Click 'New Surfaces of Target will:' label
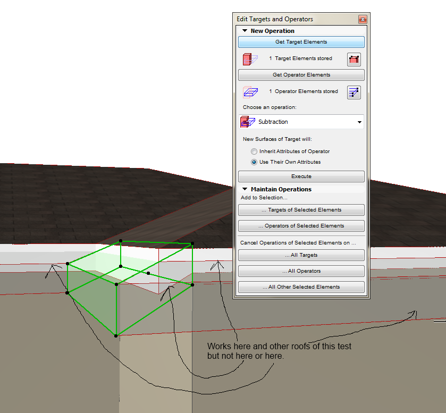Screen dimensions: 446x413 [x=277, y=139]
